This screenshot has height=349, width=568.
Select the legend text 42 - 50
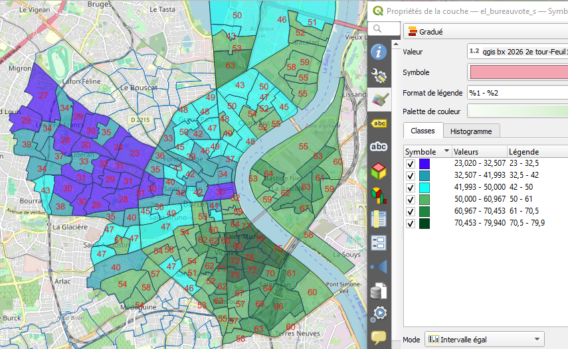[x=521, y=187]
